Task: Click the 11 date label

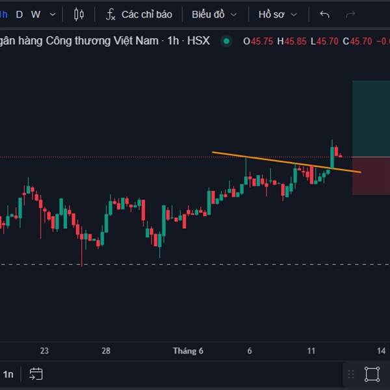Action: pos(311,351)
